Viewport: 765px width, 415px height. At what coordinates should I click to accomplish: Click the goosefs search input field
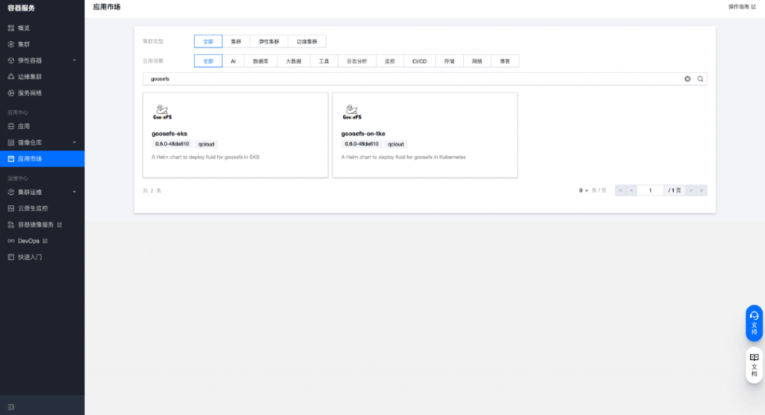coord(415,78)
